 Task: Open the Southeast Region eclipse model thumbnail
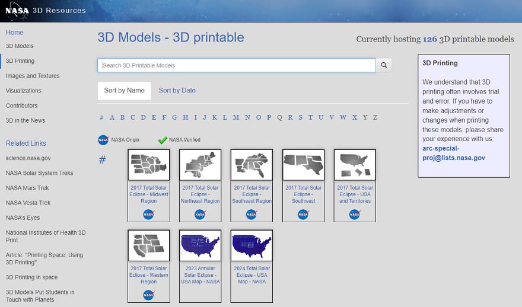(x=252, y=165)
